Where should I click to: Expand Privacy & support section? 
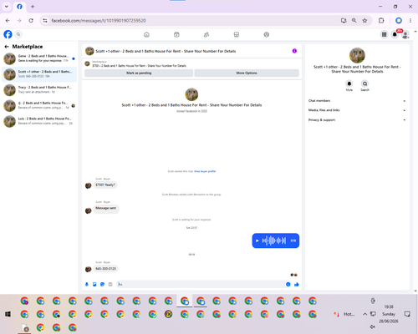click(x=357, y=120)
